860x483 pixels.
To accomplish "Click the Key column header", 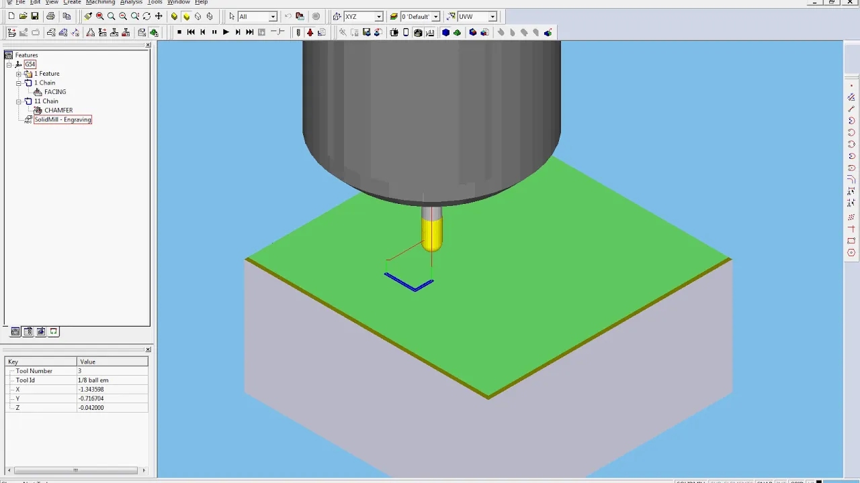I will [41, 362].
